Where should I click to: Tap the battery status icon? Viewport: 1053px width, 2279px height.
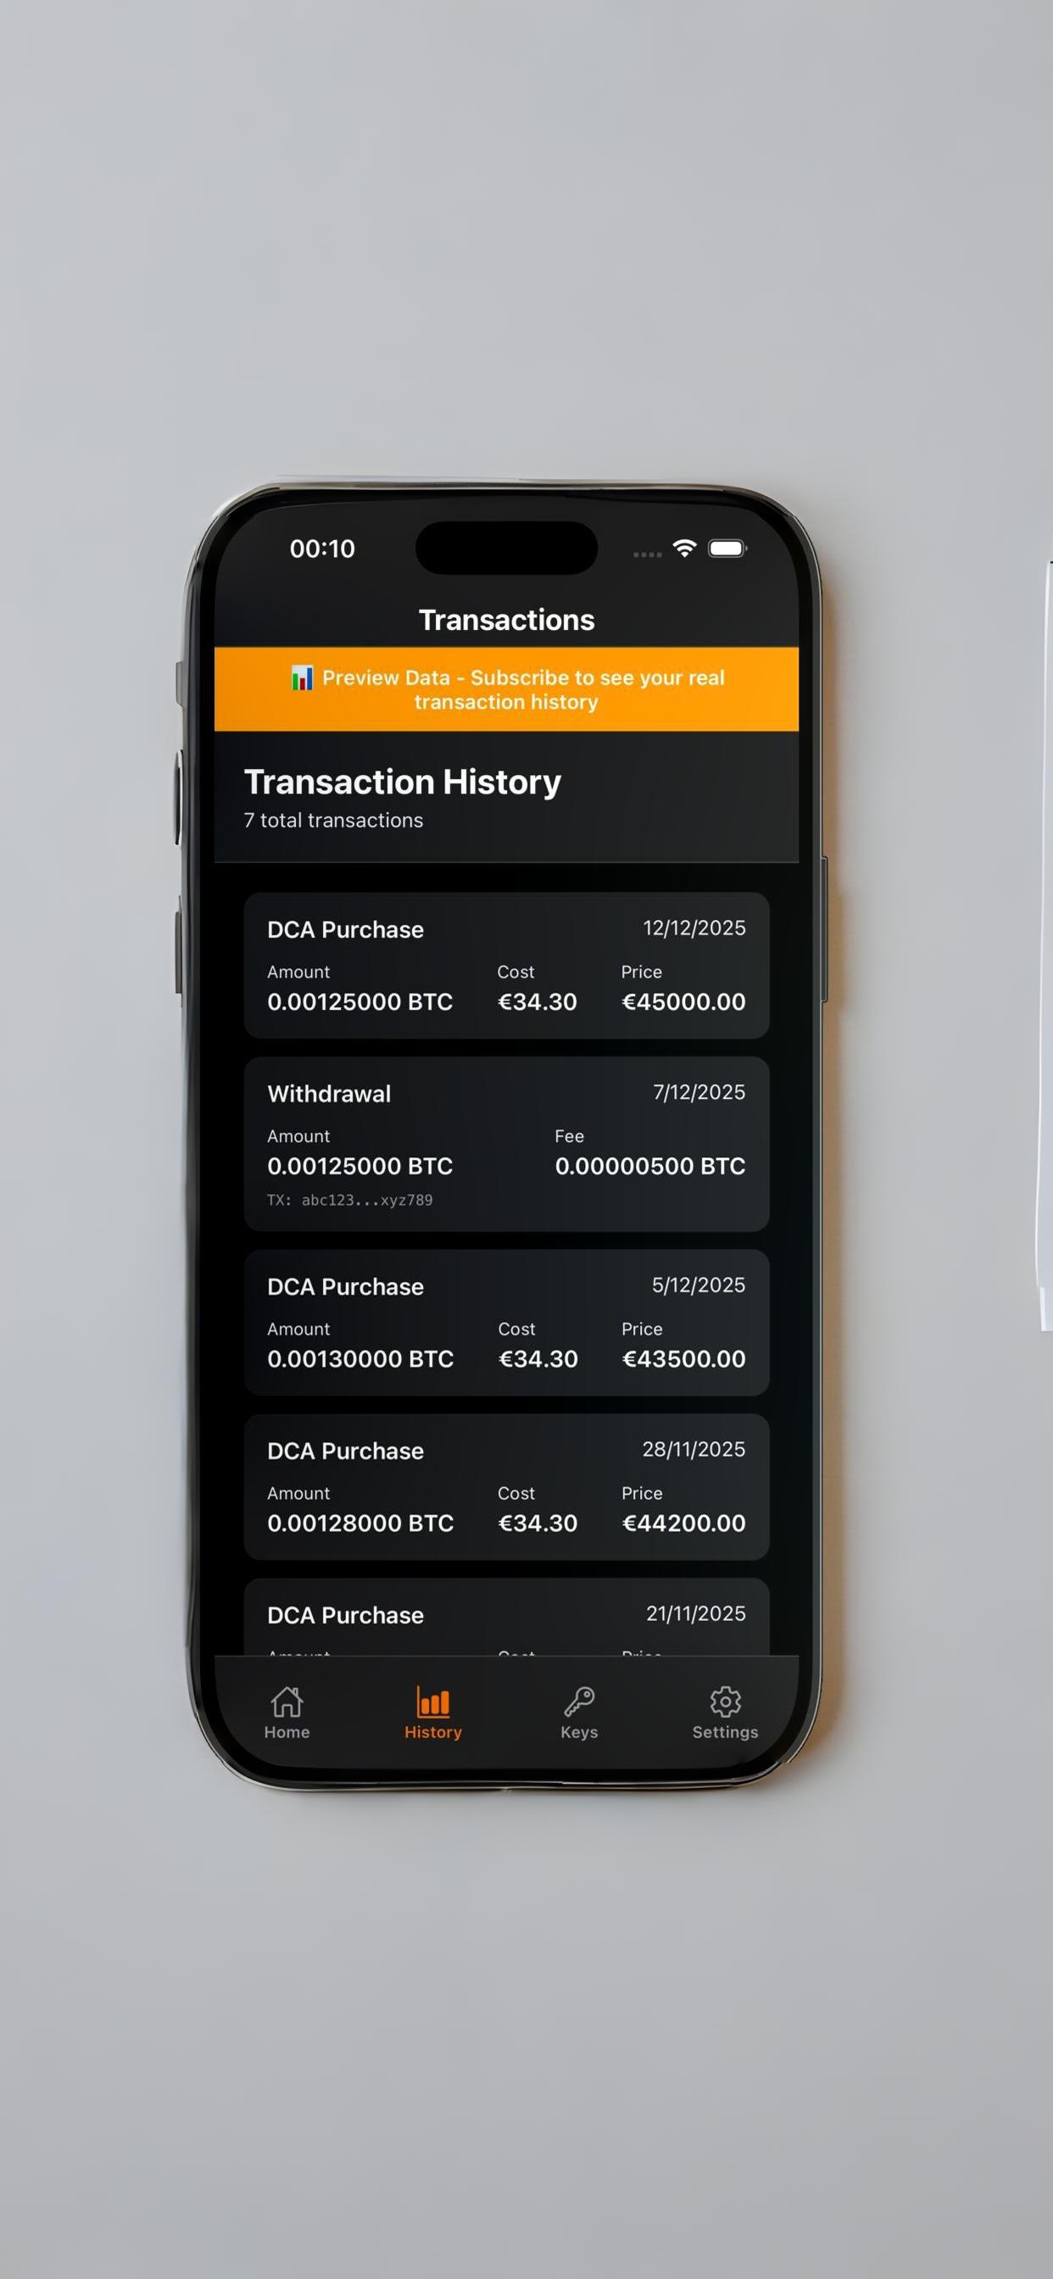click(x=727, y=549)
